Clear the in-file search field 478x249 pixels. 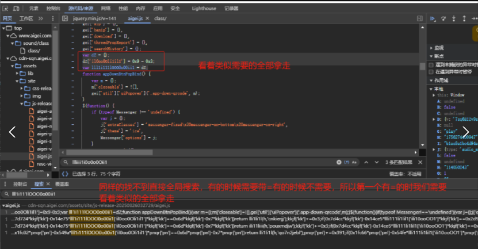click(339, 162)
